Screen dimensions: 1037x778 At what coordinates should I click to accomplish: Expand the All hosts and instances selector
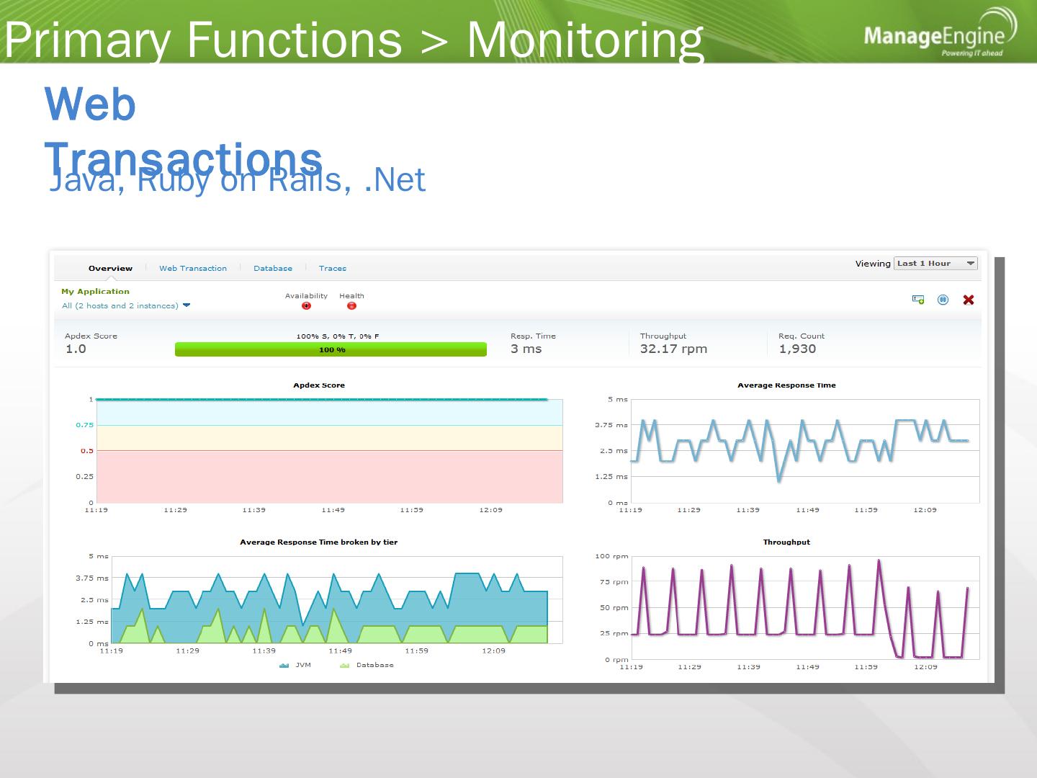click(126, 306)
